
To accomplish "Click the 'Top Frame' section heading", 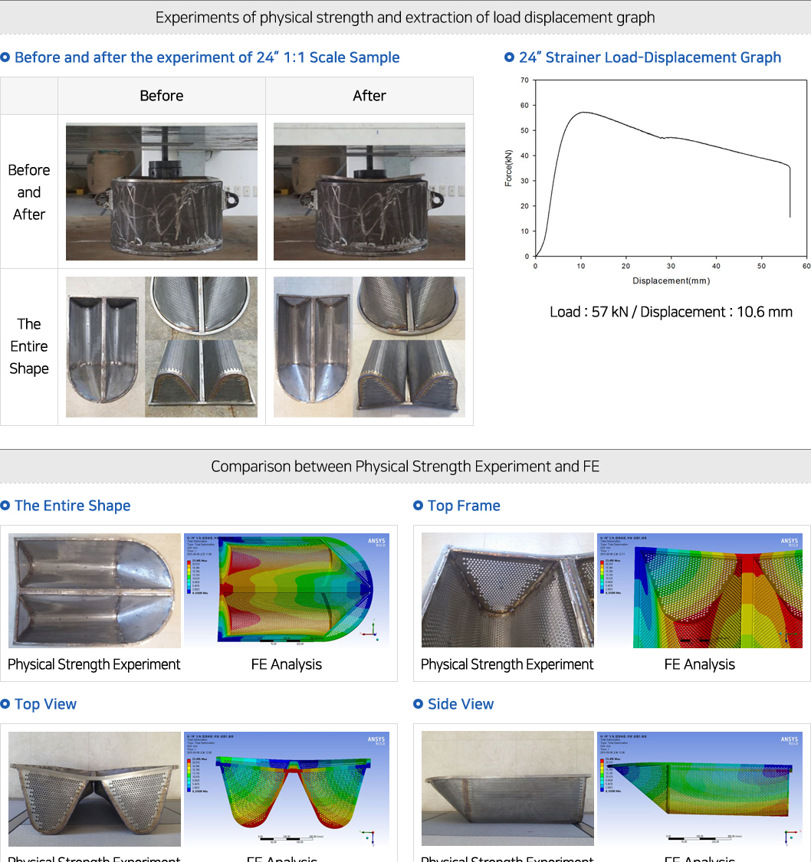I will pos(464,506).
